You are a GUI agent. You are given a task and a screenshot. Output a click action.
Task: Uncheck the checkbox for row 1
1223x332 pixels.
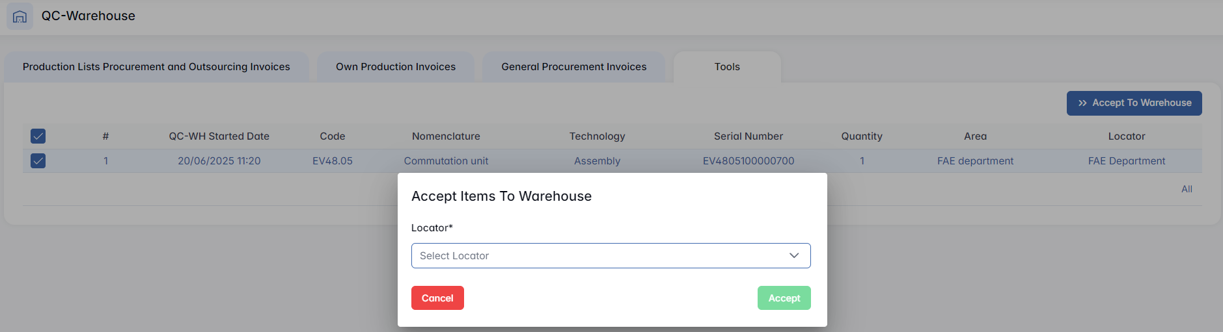(x=38, y=161)
